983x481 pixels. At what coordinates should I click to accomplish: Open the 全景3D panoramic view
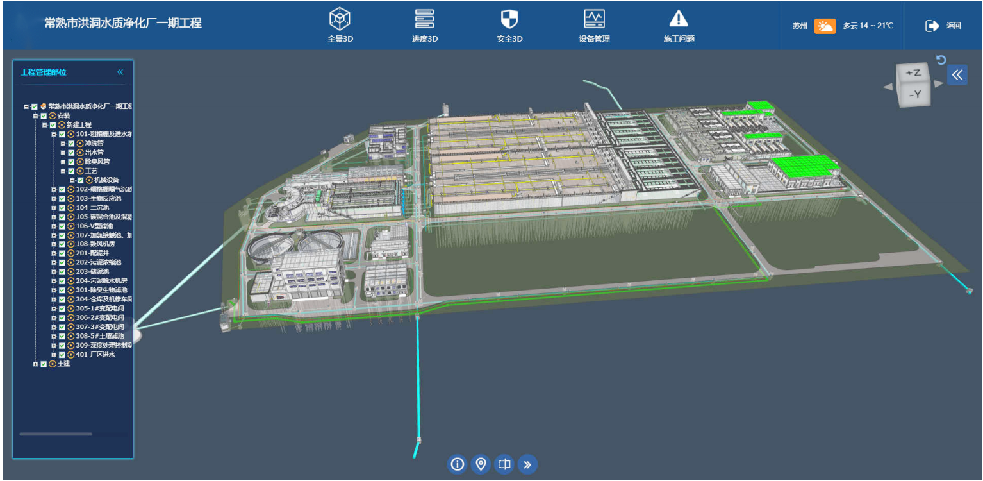(x=340, y=26)
